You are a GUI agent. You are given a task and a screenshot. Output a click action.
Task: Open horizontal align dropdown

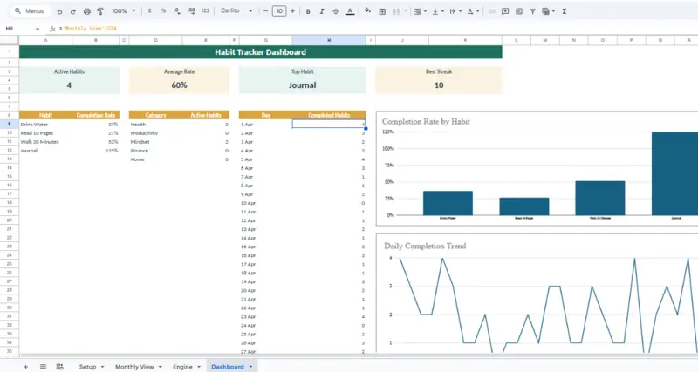point(421,11)
